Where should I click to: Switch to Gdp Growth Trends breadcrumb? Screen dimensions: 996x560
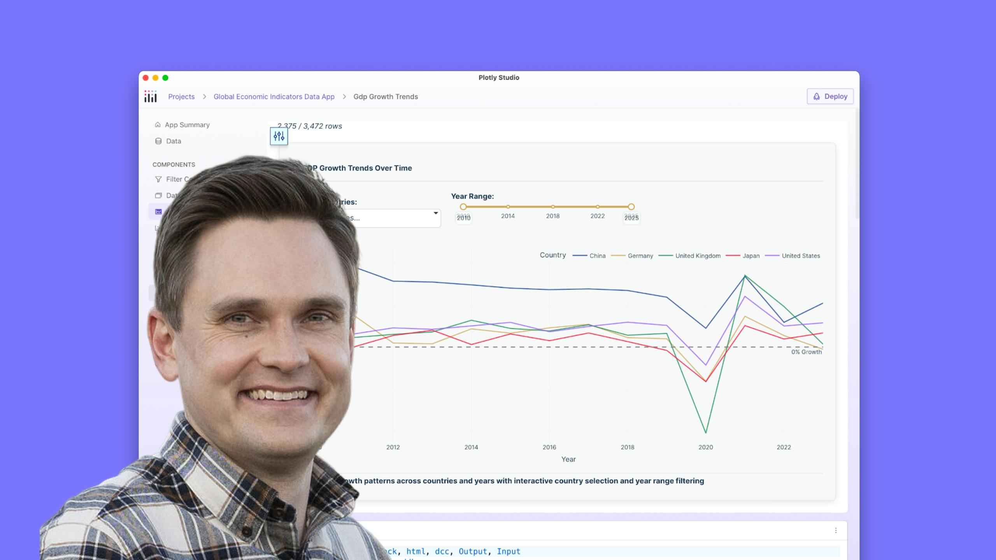385,96
